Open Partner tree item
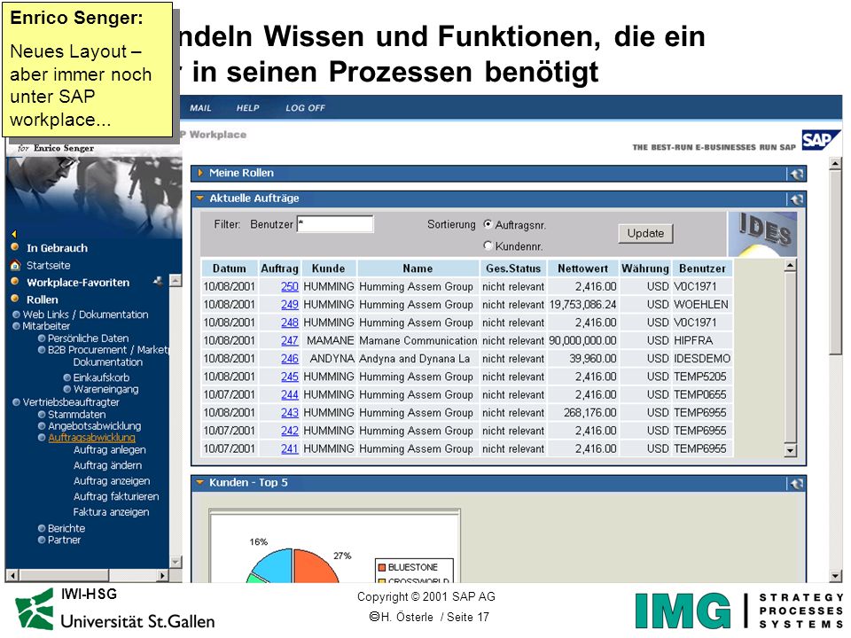The image size is (851, 638). click(64, 540)
